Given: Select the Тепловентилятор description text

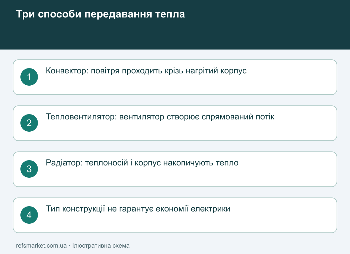Looking at the screenshot, I should (160, 117).
